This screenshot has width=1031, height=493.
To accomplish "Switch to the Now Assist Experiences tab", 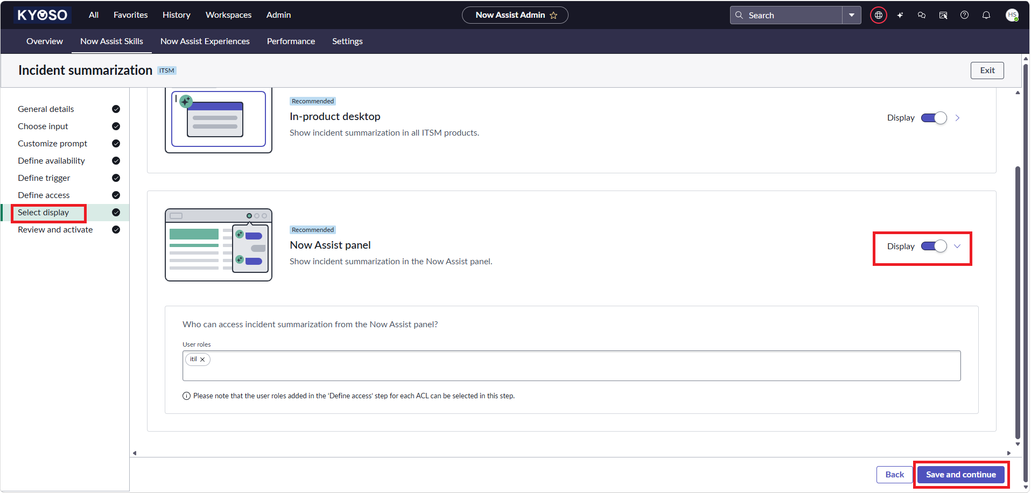I will (x=205, y=41).
